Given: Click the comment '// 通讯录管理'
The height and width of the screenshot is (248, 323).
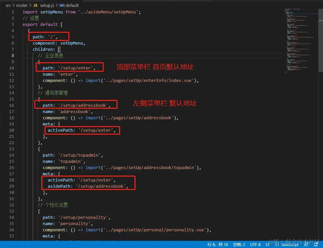Looking at the screenshot, I should (53, 93).
